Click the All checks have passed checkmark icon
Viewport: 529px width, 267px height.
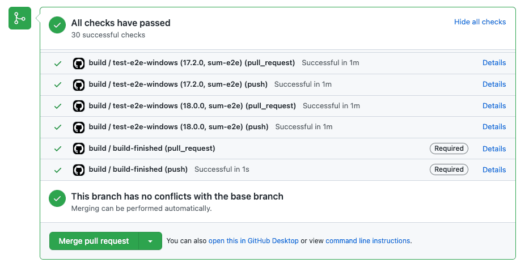57,26
